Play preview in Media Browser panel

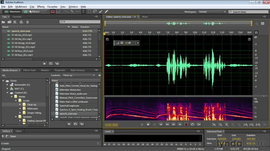[69, 124]
